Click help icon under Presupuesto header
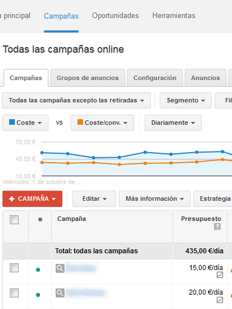 pyautogui.click(x=217, y=227)
